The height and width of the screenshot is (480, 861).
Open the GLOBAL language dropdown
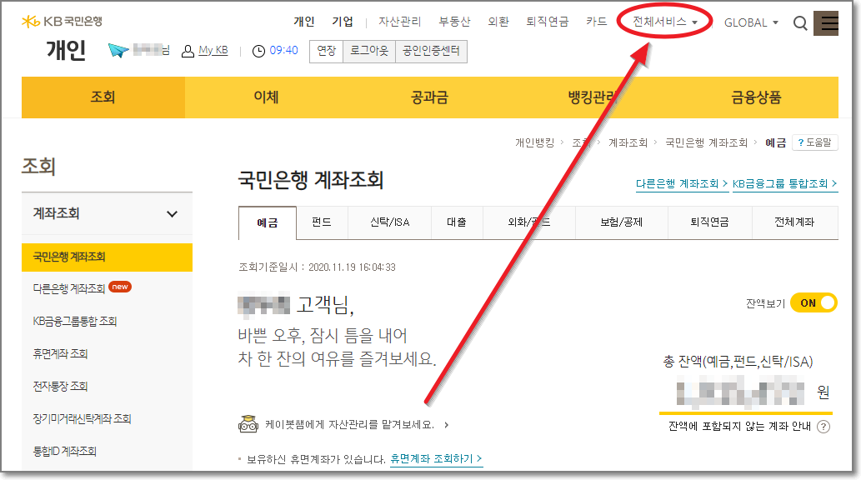[751, 22]
